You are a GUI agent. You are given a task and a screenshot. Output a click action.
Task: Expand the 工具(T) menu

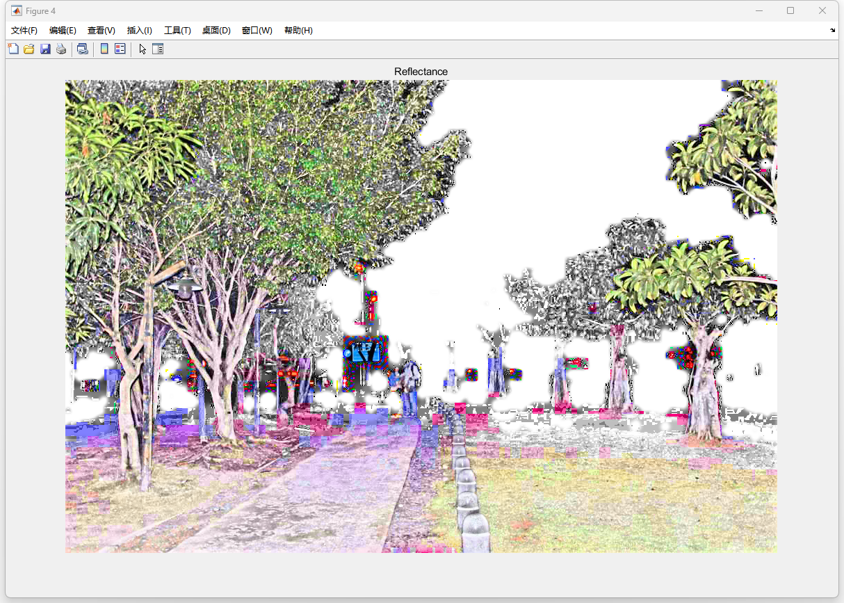177,31
